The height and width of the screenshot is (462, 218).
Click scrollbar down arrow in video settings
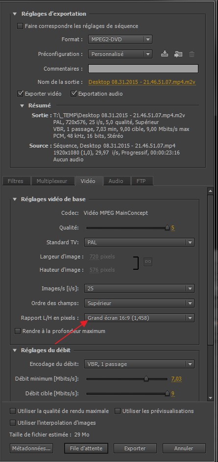coord(210,398)
